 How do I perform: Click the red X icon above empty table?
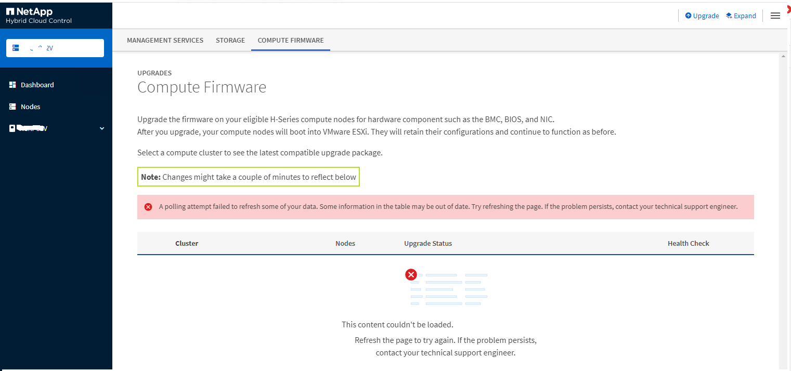coord(411,274)
